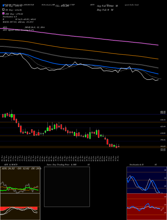
Task: Click the 426.93 price axis label
Action: [163, 120]
